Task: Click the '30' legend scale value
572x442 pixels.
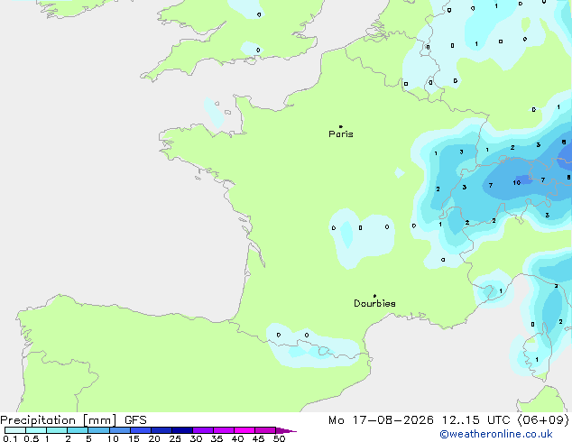Action: pyautogui.click(x=196, y=438)
